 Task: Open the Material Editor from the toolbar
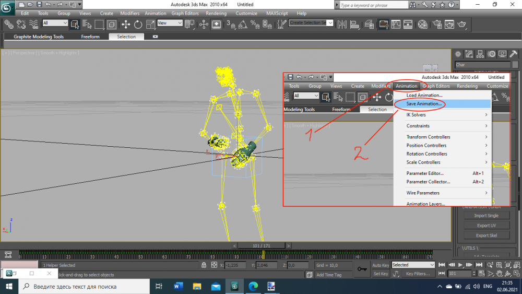coord(422,24)
